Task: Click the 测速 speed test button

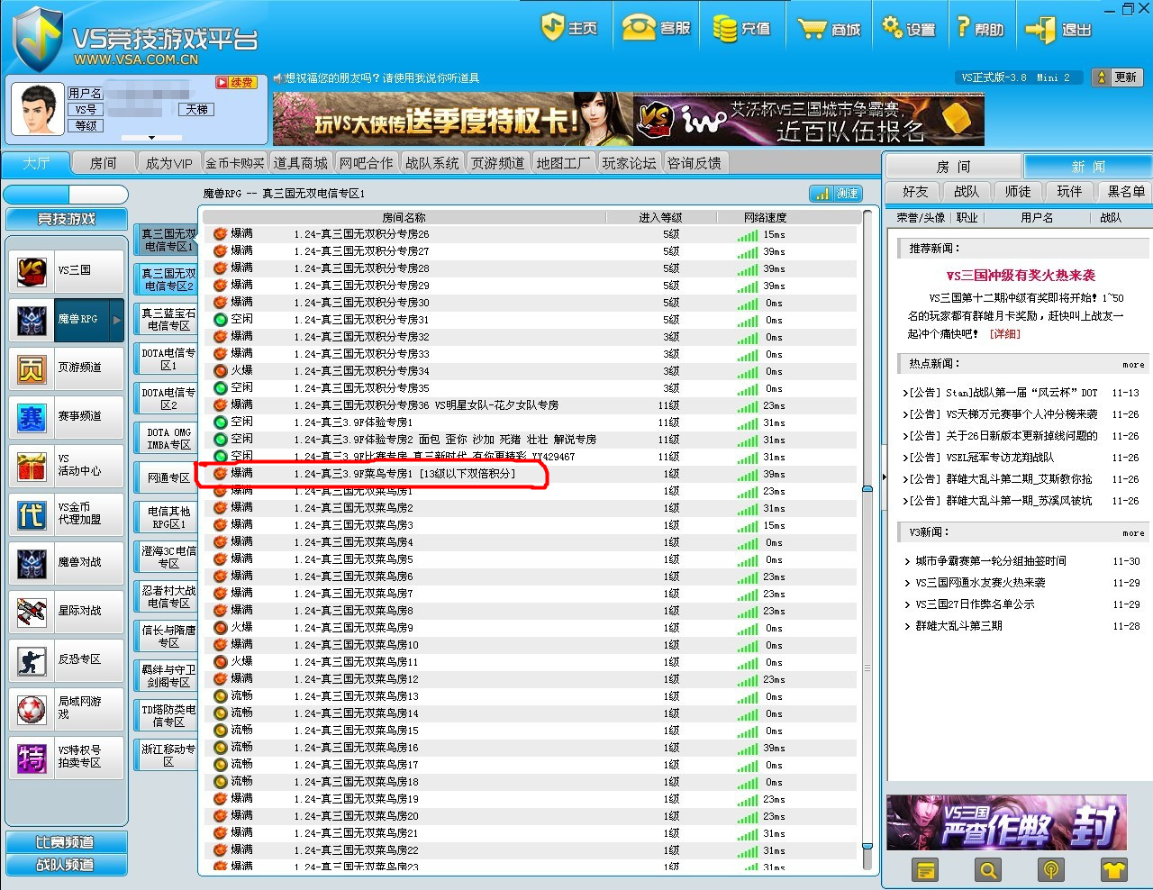Action: click(836, 194)
